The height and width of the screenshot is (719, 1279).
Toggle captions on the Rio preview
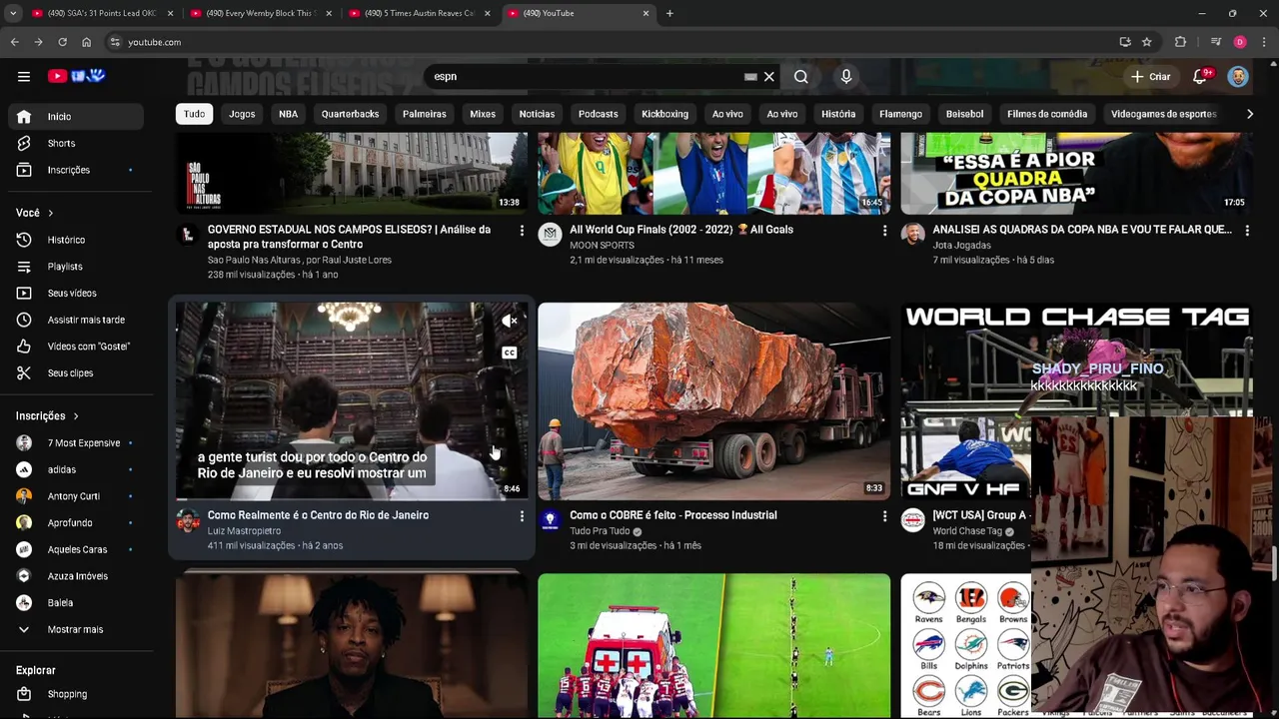click(x=510, y=353)
